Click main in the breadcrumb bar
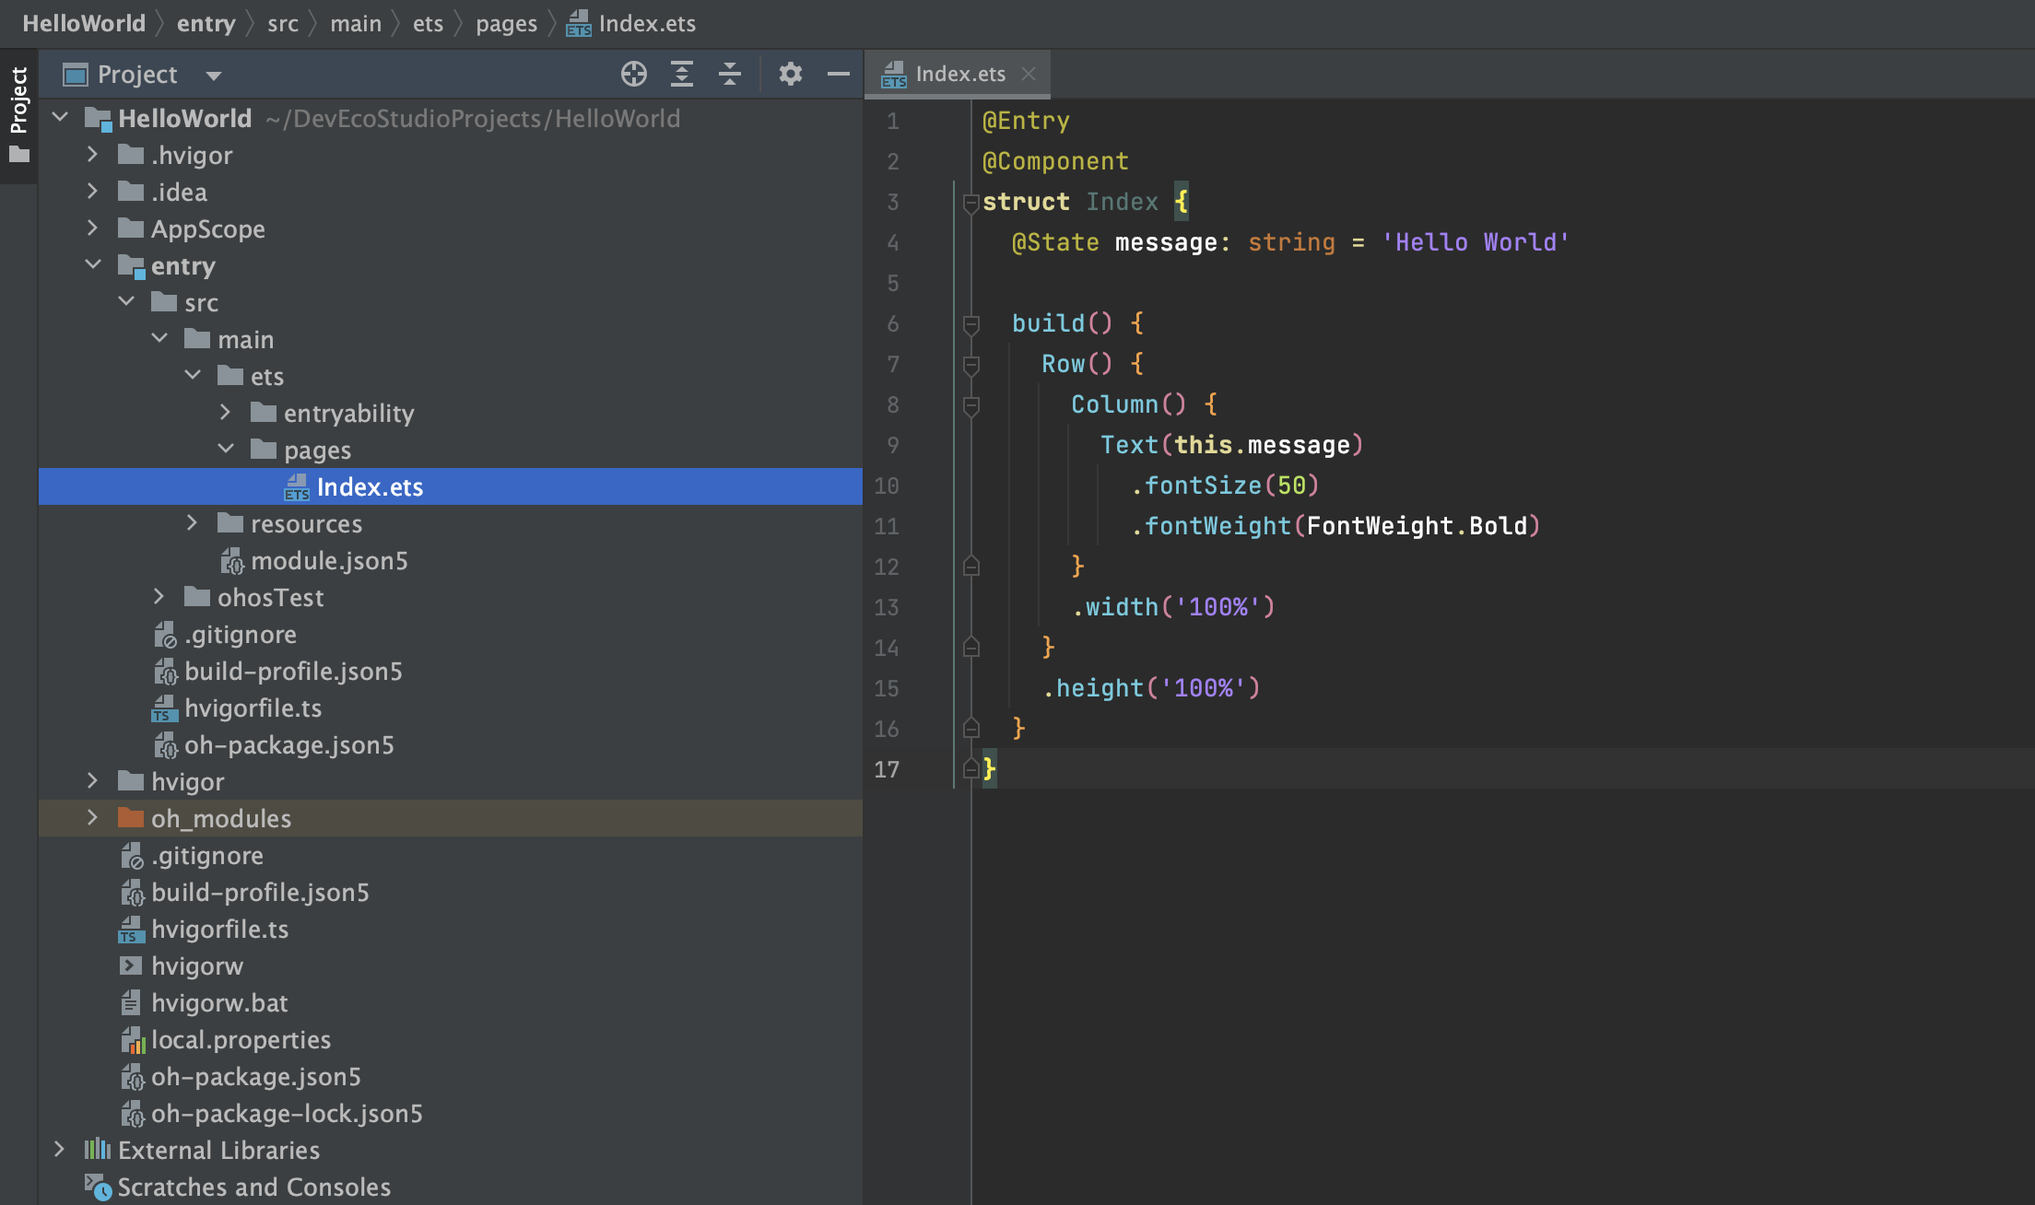The image size is (2035, 1205). pos(356,23)
